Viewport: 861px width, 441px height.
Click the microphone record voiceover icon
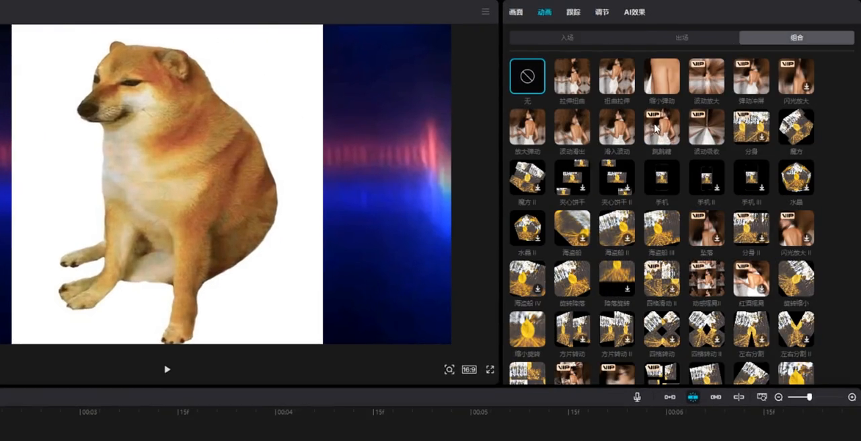[637, 397]
